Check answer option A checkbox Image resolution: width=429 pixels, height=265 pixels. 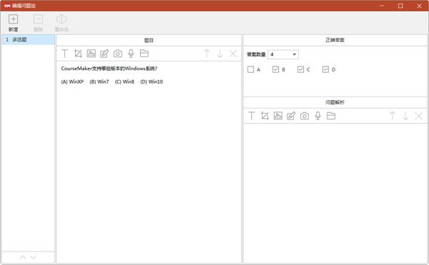[x=251, y=69]
